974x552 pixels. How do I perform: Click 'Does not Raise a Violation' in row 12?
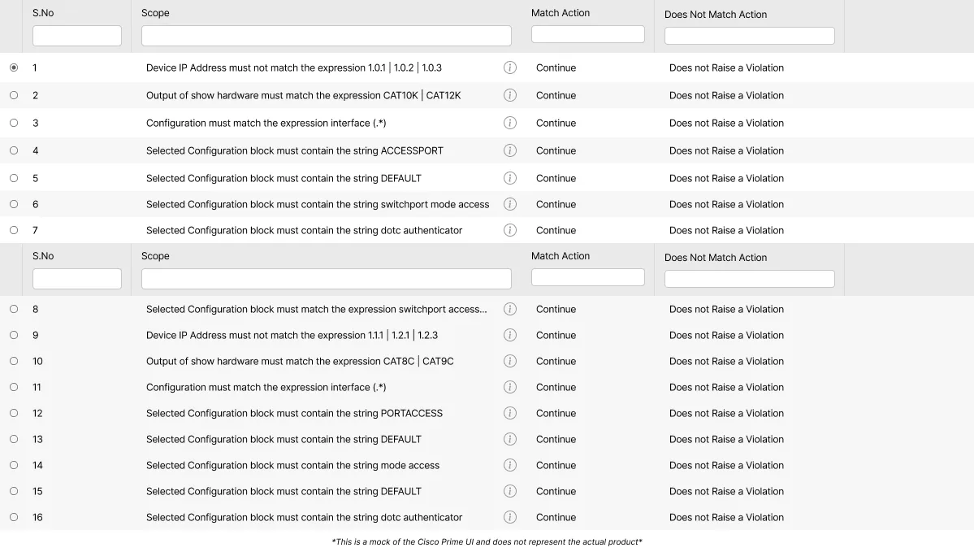pos(726,413)
